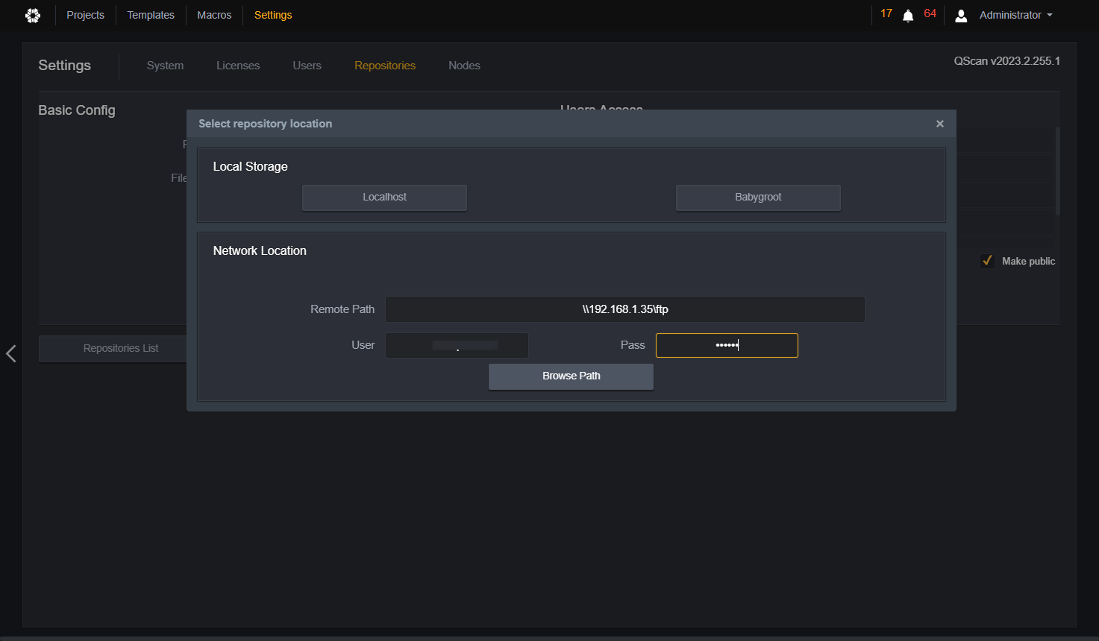
Task: Choose the Localhost storage button
Action: click(384, 198)
